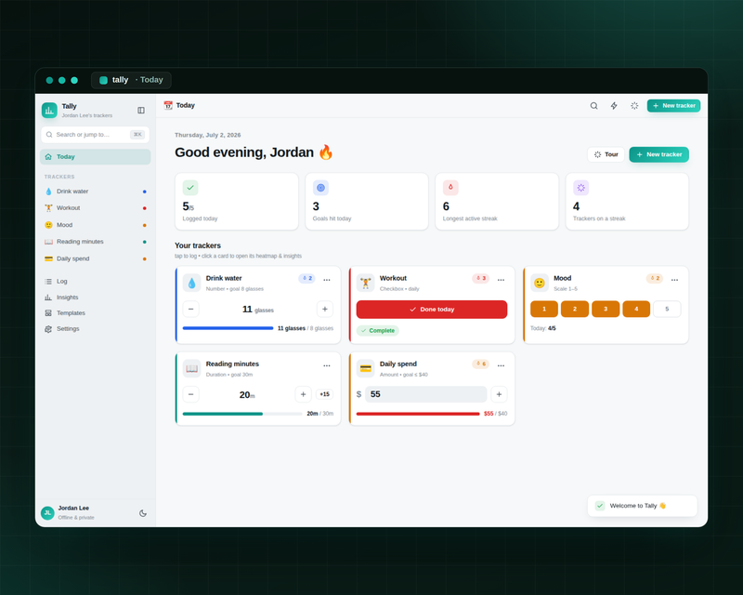This screenshot has width=743, height=595.
Task: Select mood rating 3
Action: click(606, 309)
